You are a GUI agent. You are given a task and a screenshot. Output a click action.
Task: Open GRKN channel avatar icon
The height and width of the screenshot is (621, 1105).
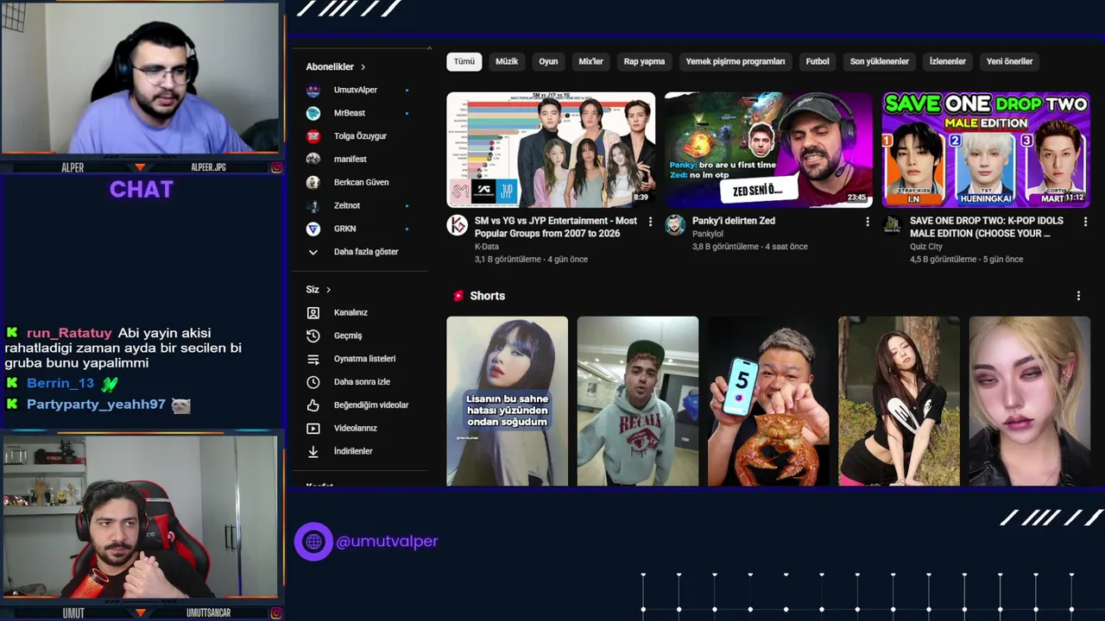[313, 229]
